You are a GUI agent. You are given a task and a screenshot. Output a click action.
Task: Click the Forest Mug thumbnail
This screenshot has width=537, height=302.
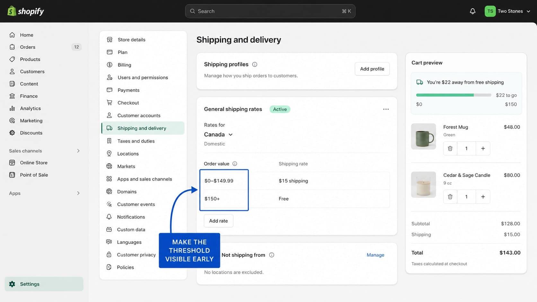[423, 136]
